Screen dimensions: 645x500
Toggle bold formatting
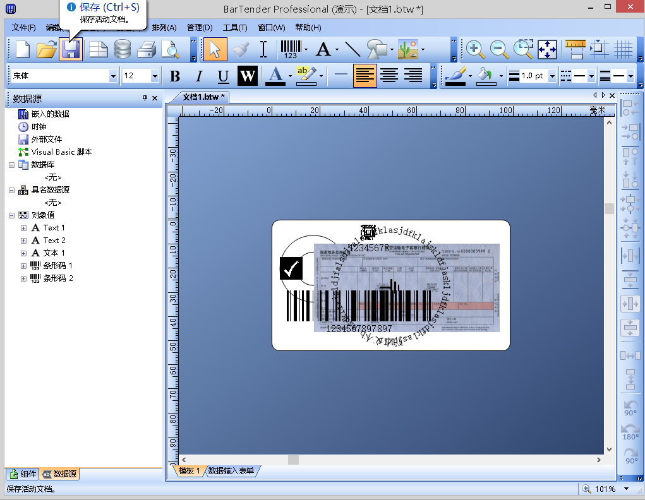point(175,76)
